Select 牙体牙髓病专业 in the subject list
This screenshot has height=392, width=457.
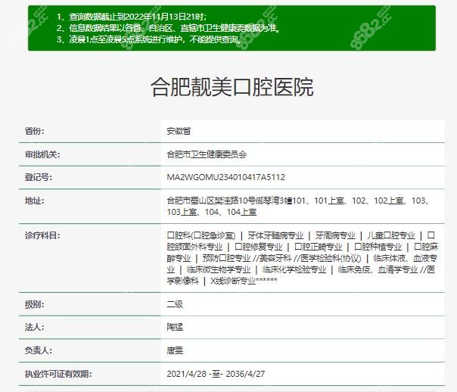(x=275, y=235)
